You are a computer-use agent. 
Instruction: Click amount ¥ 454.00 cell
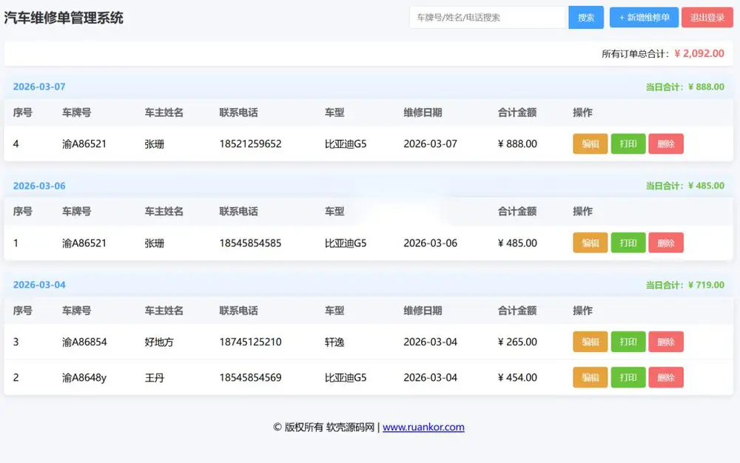(517, 378)
